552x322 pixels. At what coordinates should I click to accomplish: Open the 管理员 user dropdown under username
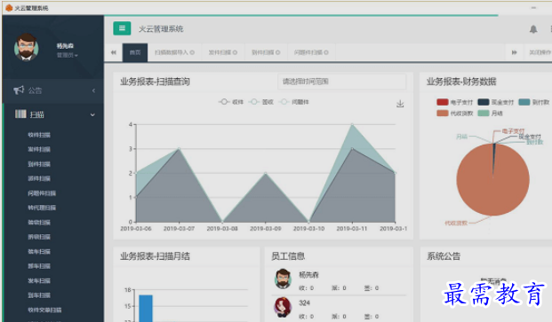(x=68, y=55)
